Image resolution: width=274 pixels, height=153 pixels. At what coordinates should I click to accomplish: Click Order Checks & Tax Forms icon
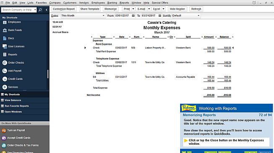click(4, 145)
